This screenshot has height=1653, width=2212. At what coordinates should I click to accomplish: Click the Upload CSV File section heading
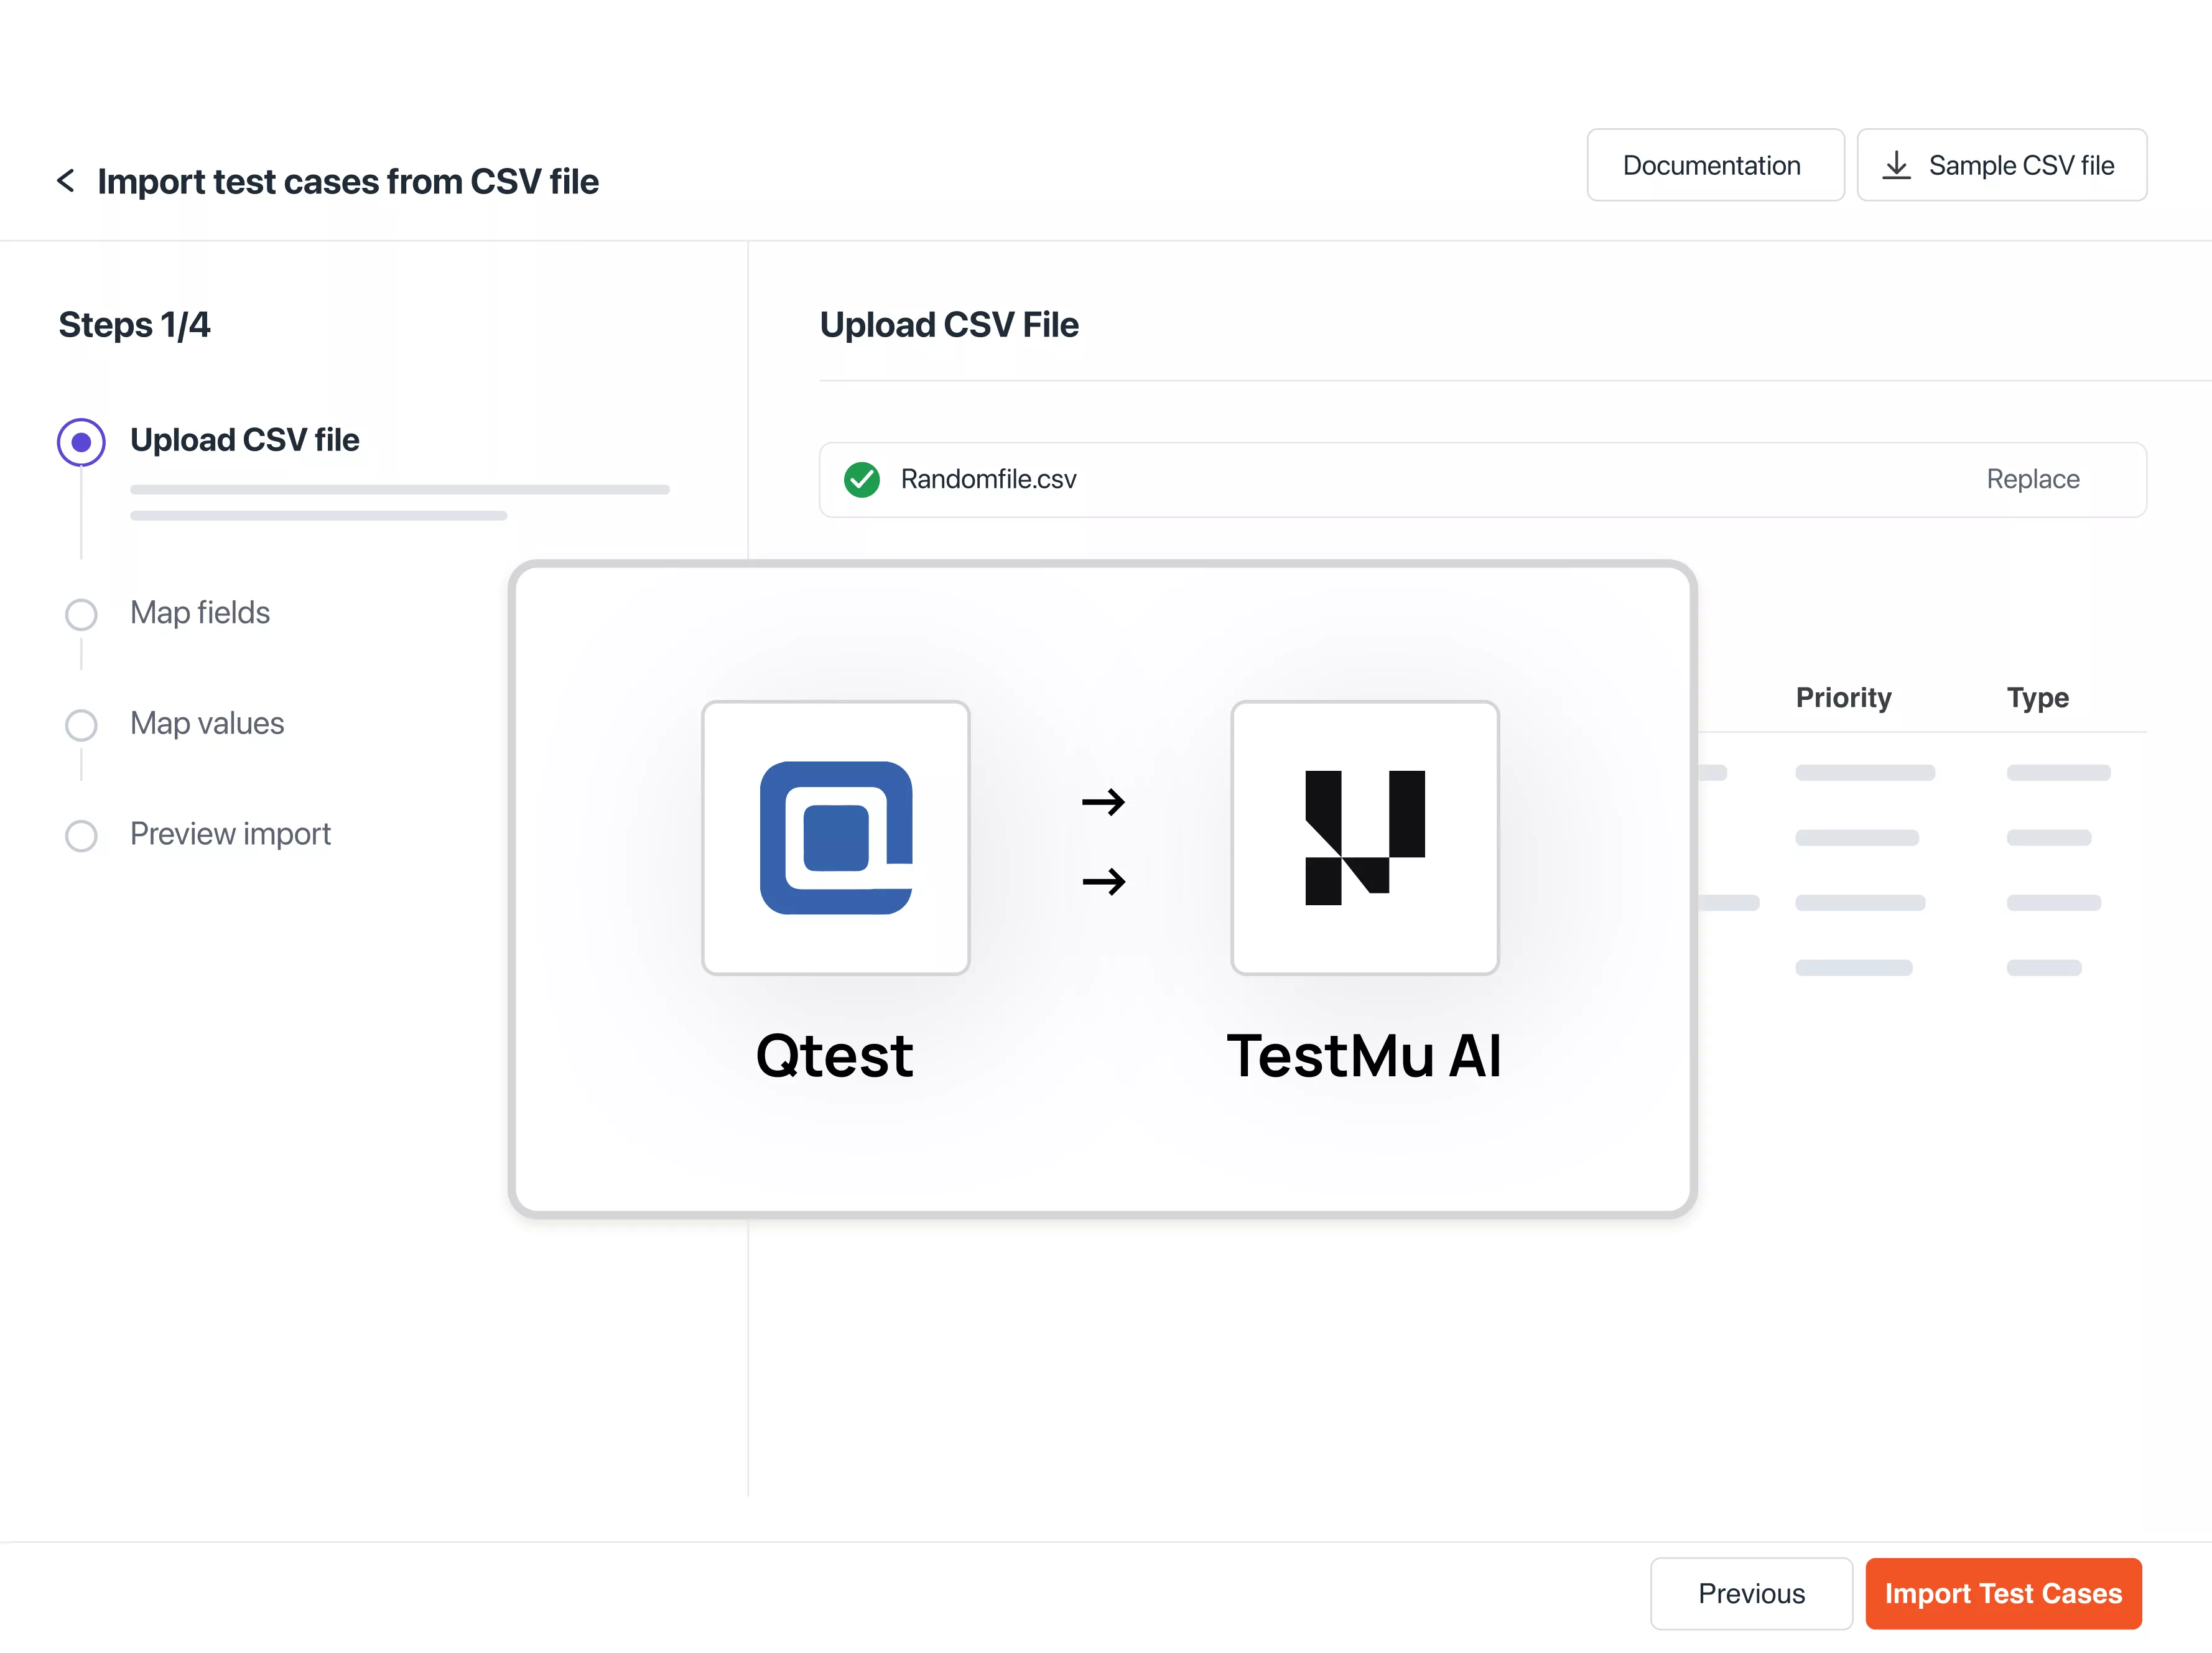[949, 325]
